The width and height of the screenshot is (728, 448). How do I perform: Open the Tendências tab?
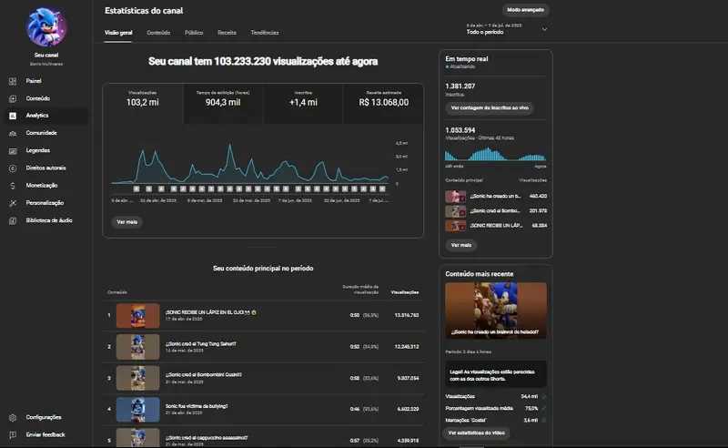tap(265, 32)
